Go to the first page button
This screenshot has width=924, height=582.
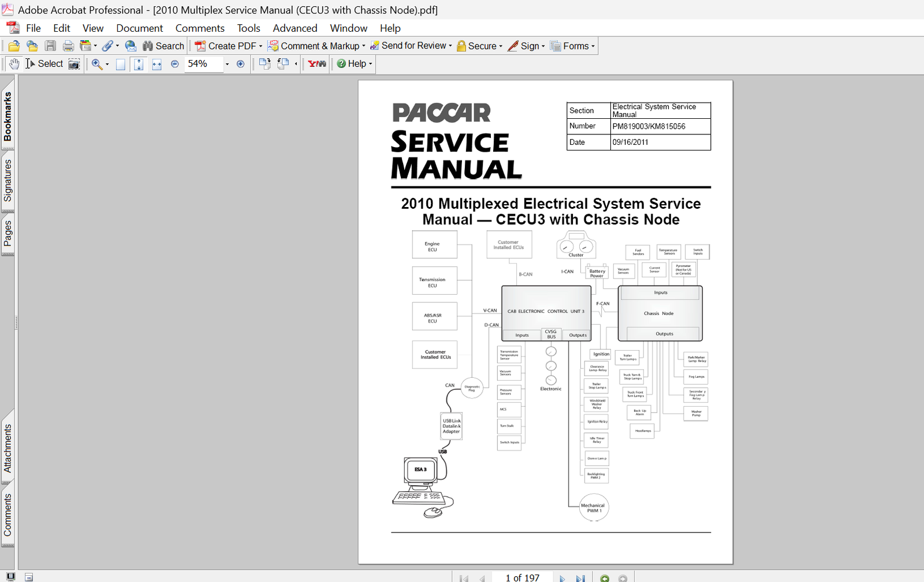tap(464, 578)
